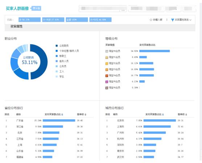Sort province table by 支付买家数占比
The height and width of the screenshot is (163, 202).
(54, 114)
